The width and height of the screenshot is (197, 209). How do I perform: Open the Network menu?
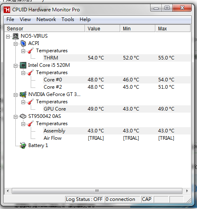46,19
